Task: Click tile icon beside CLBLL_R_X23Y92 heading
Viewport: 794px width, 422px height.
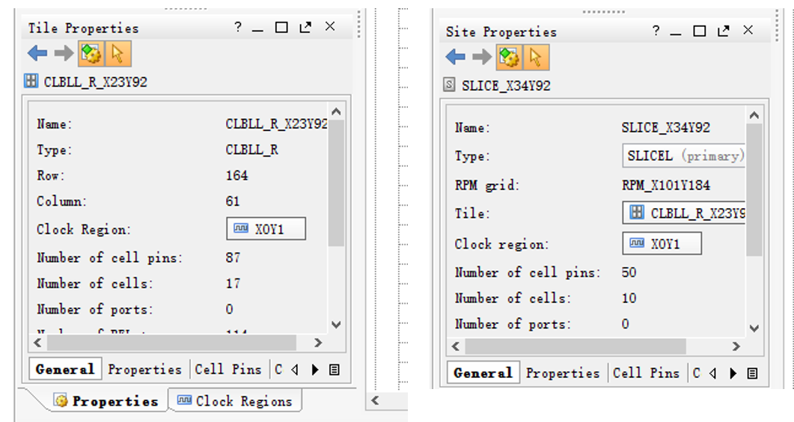Action: 31,81
